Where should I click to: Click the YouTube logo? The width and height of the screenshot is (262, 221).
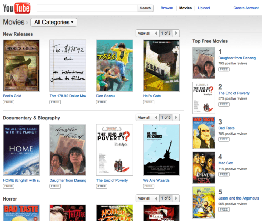click(17, 8)
